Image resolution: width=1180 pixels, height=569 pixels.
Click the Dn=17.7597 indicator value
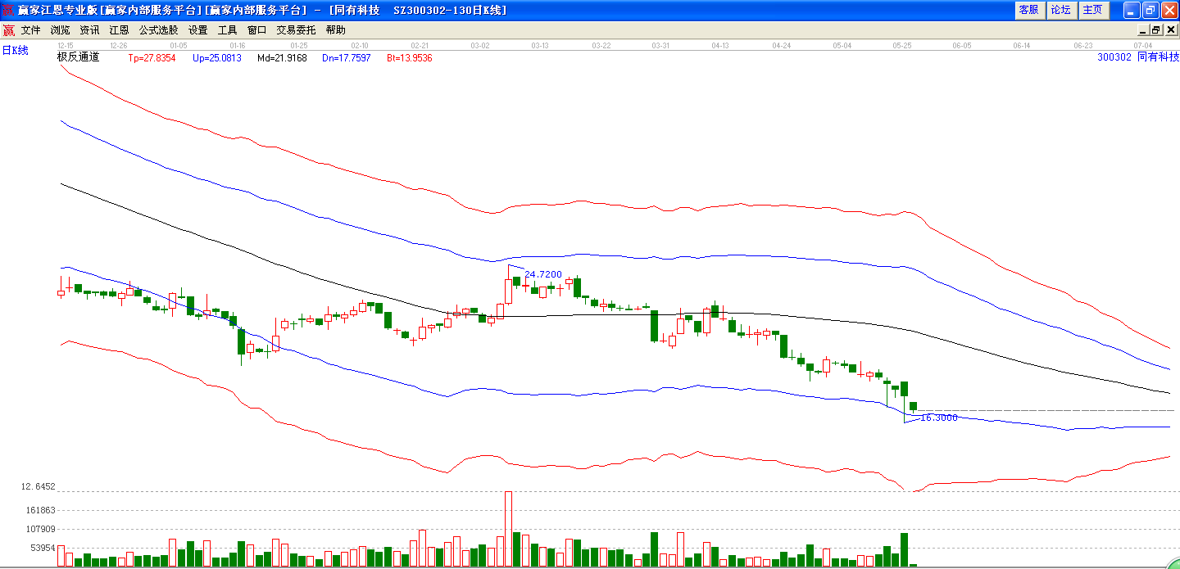[347, 58]
